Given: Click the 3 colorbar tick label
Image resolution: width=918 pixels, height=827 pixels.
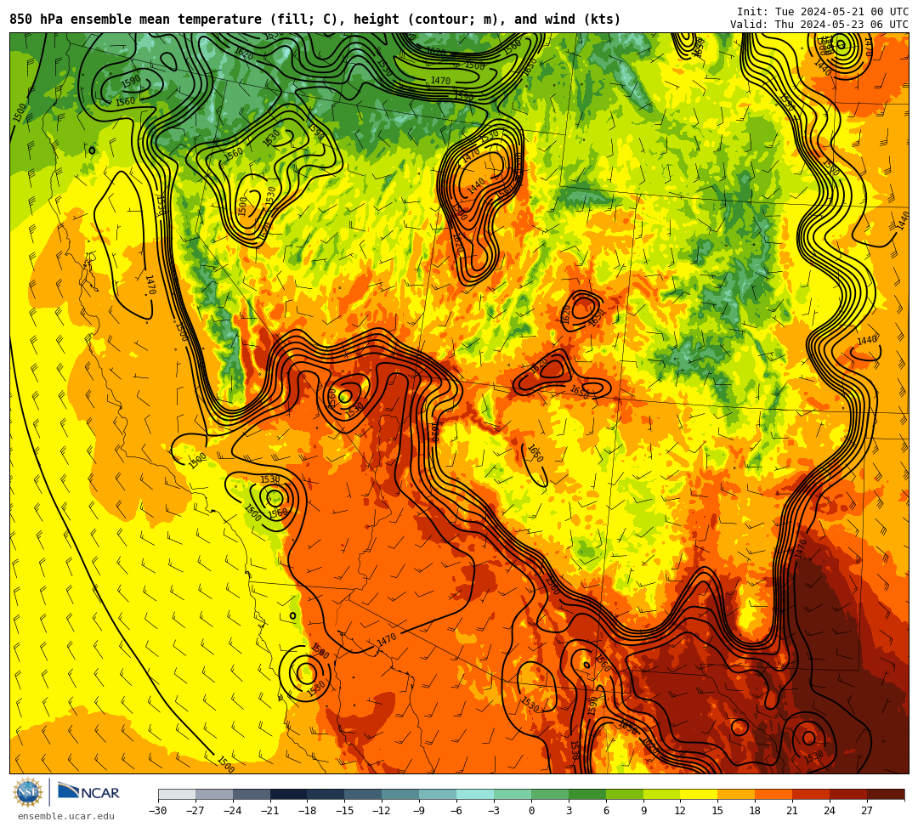Looking at the screenshot, I should [569, 811].
